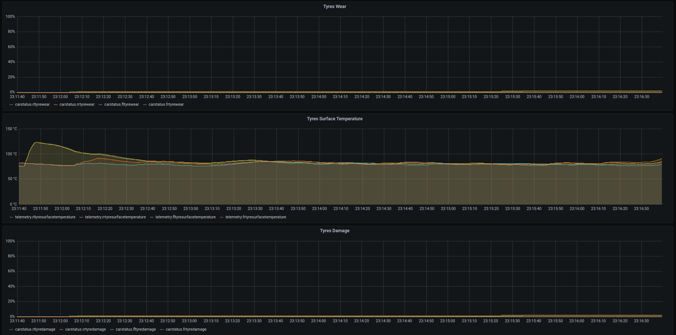Click 23:16:30 tick on Tyres Damage time axis
Viewport: 676px width, 335px height.
click(641, 321)
